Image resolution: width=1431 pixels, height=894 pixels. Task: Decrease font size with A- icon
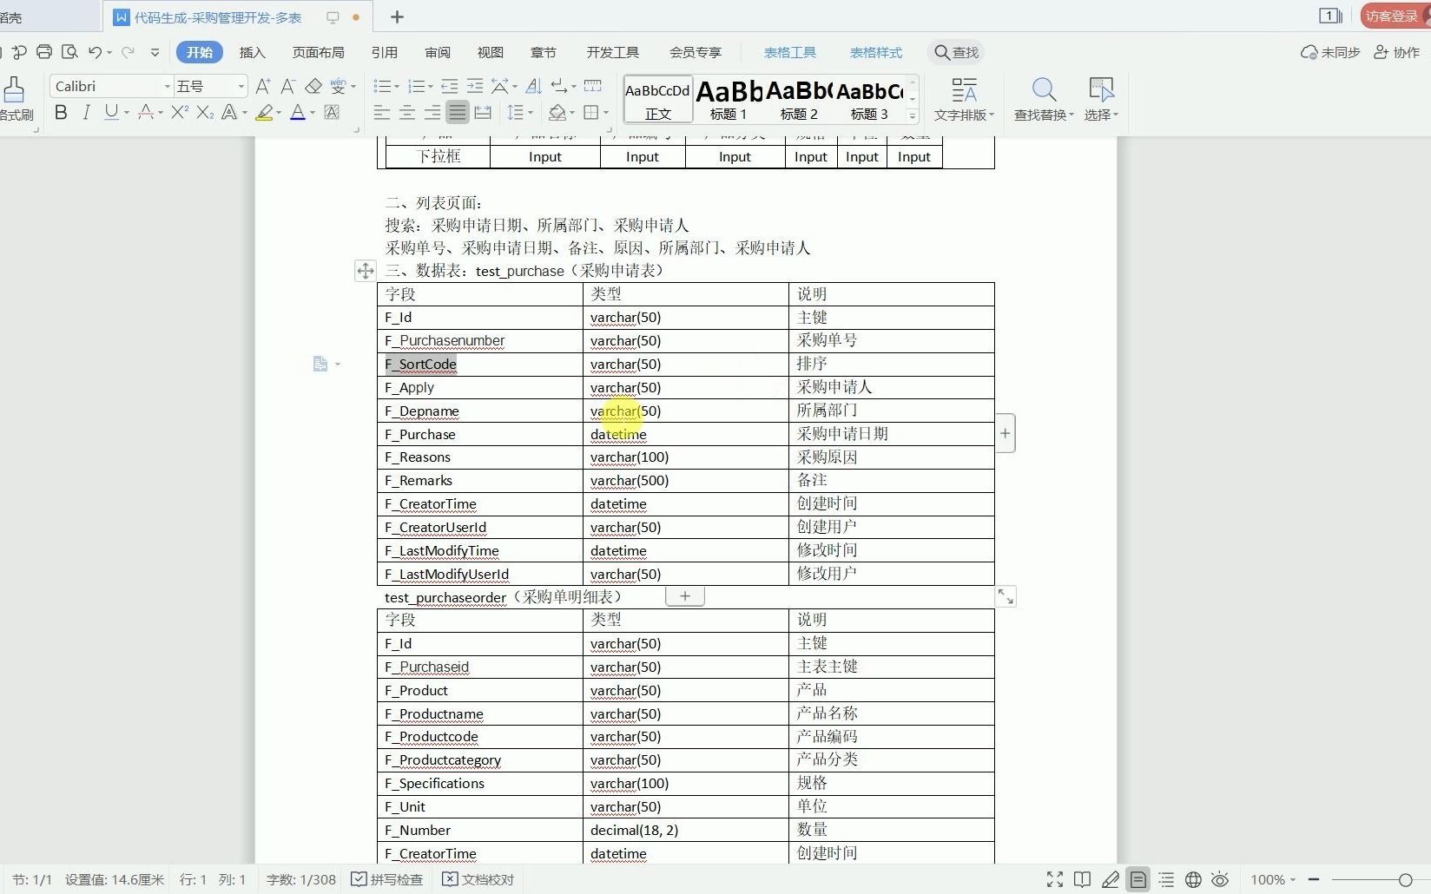288,86
